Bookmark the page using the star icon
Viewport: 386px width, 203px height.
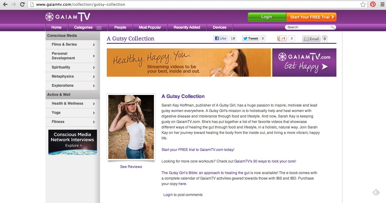pos(363,4)
